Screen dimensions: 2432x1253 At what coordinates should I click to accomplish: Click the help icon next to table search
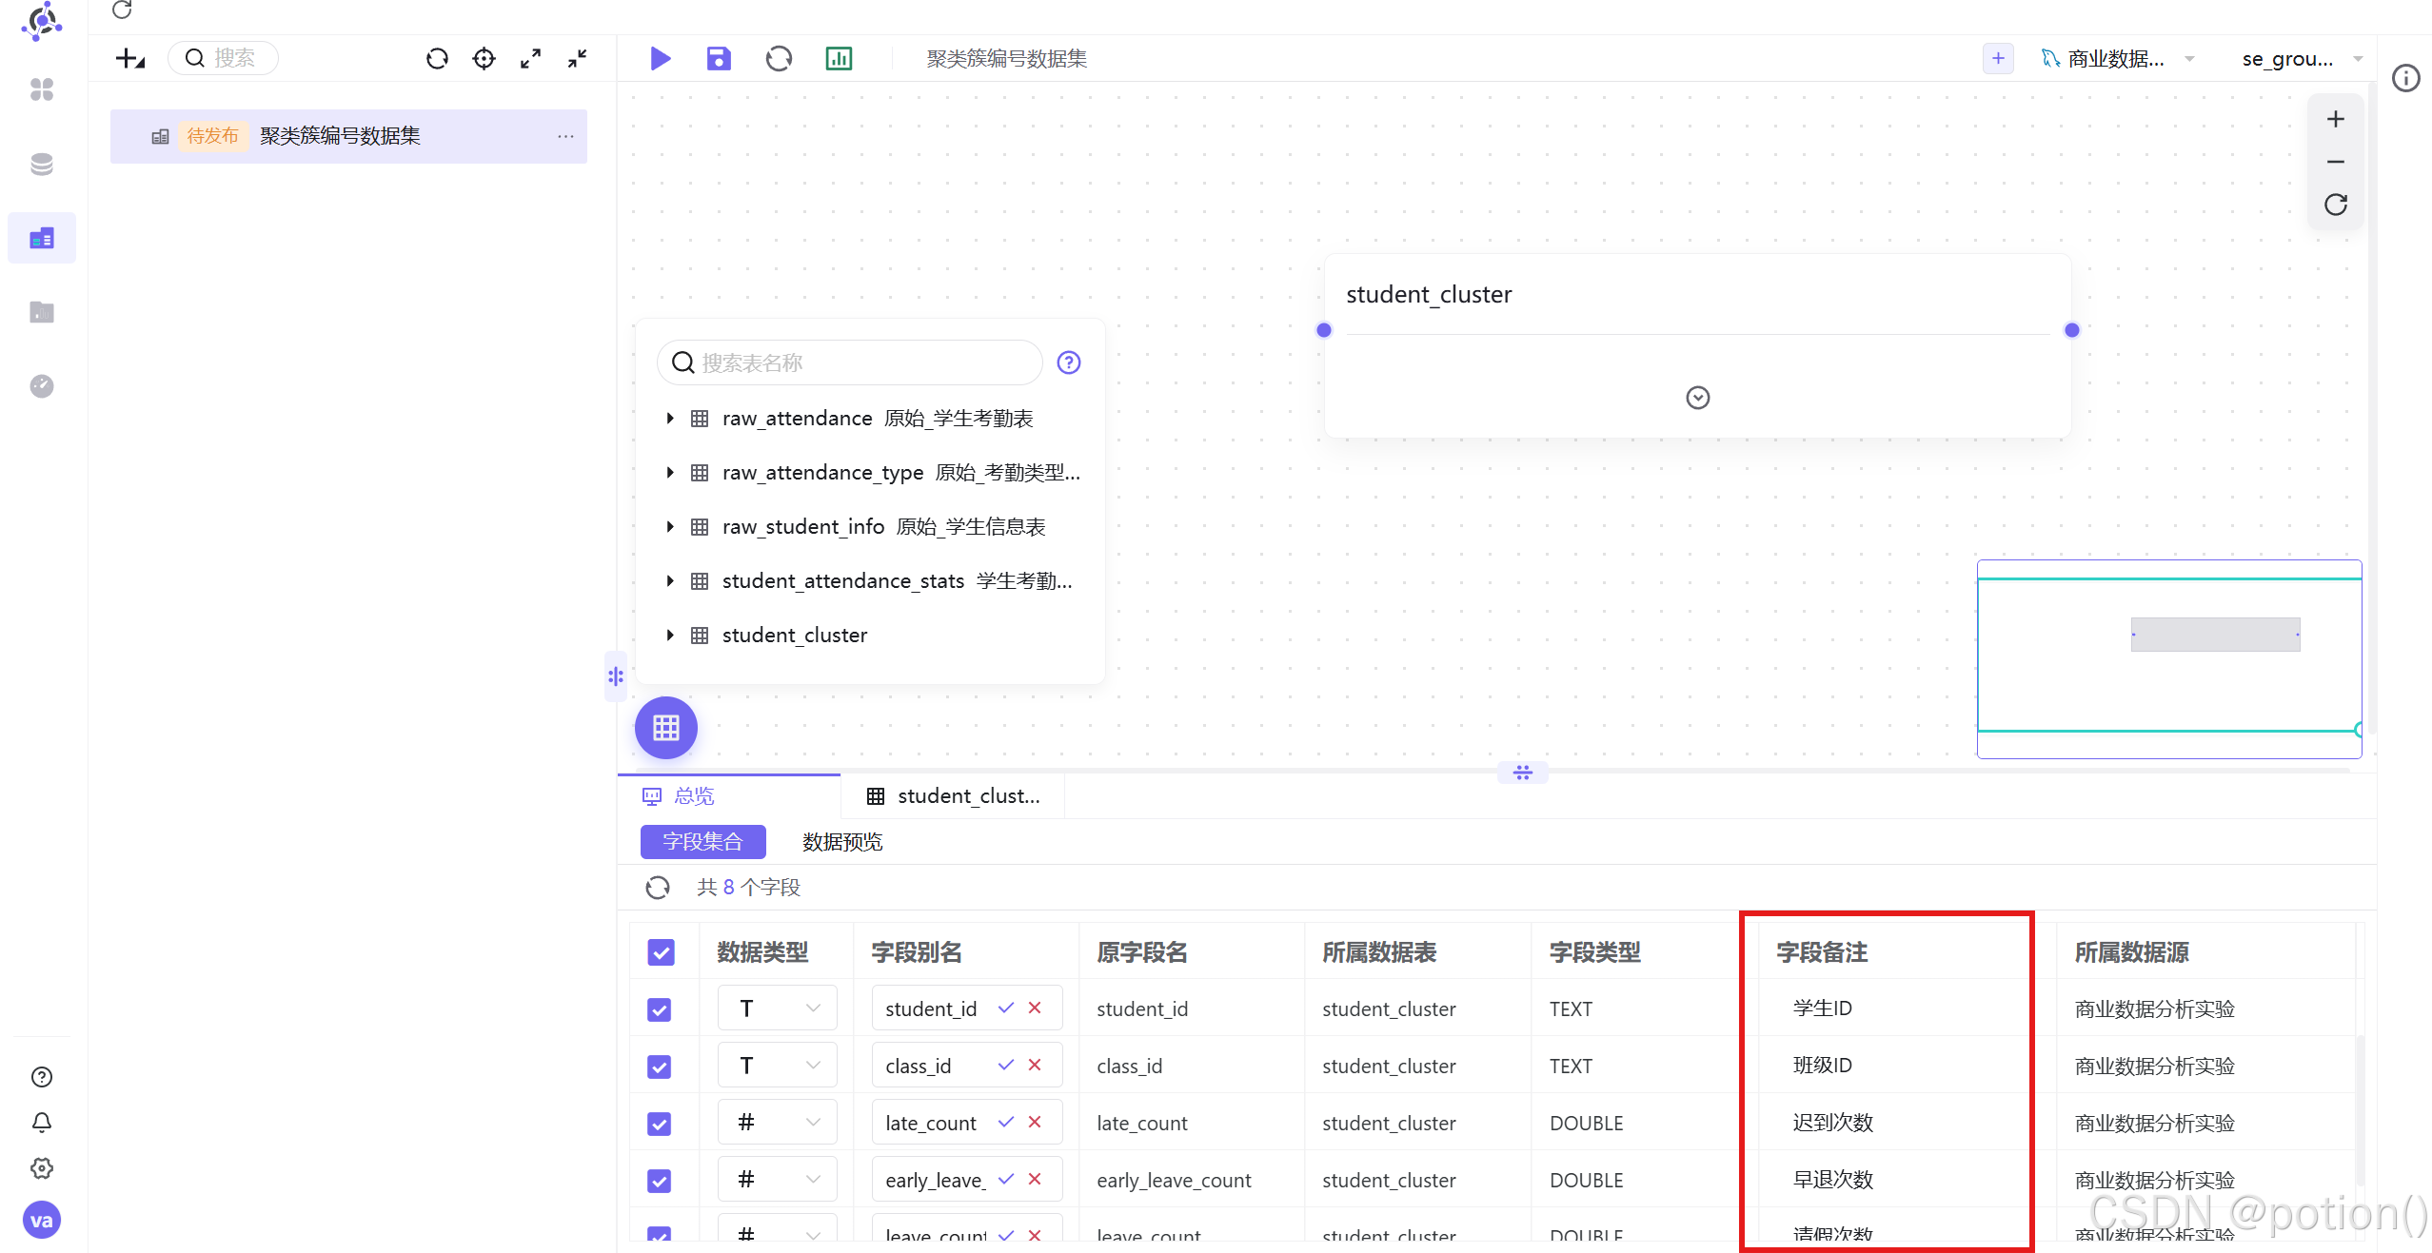(1069, 362)
